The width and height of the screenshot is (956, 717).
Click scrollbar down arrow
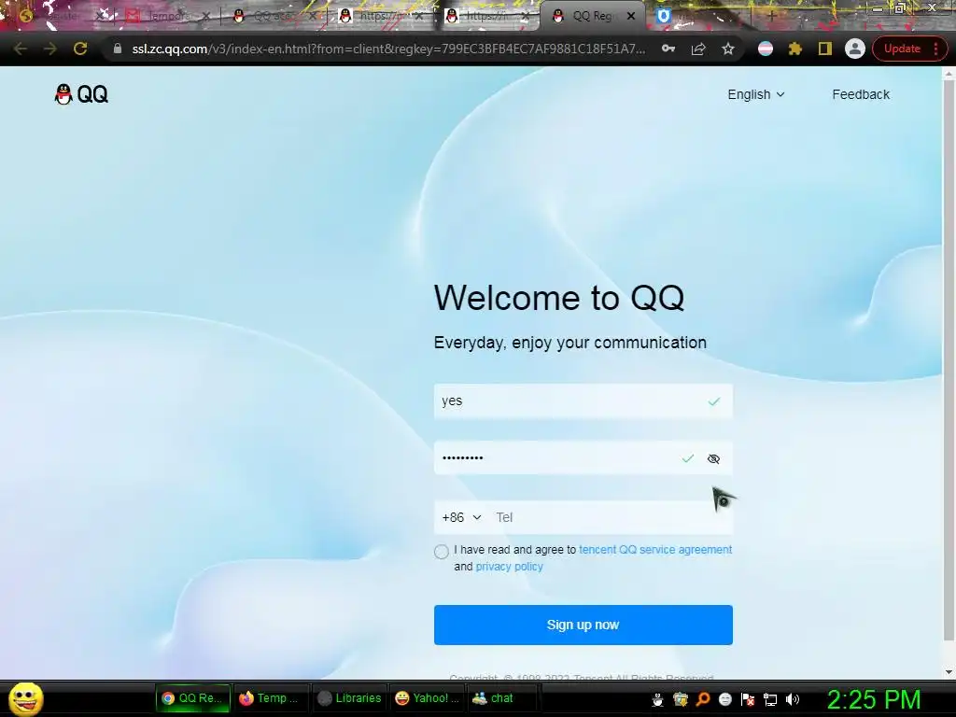tap(949, 672)
